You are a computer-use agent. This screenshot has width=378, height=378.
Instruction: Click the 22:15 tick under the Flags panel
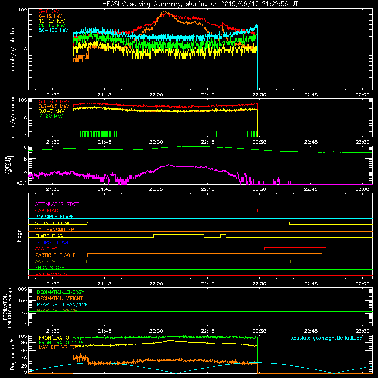[x=207, y=284]
